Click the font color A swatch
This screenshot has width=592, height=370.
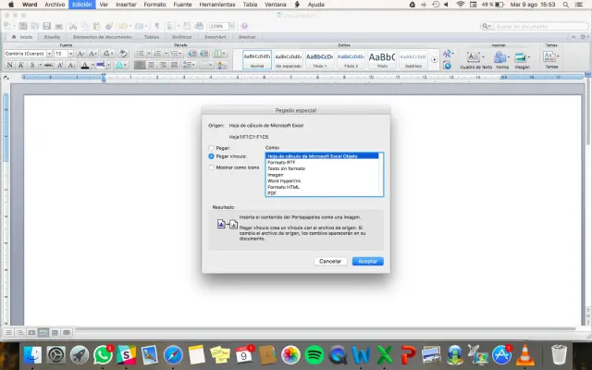85,65
